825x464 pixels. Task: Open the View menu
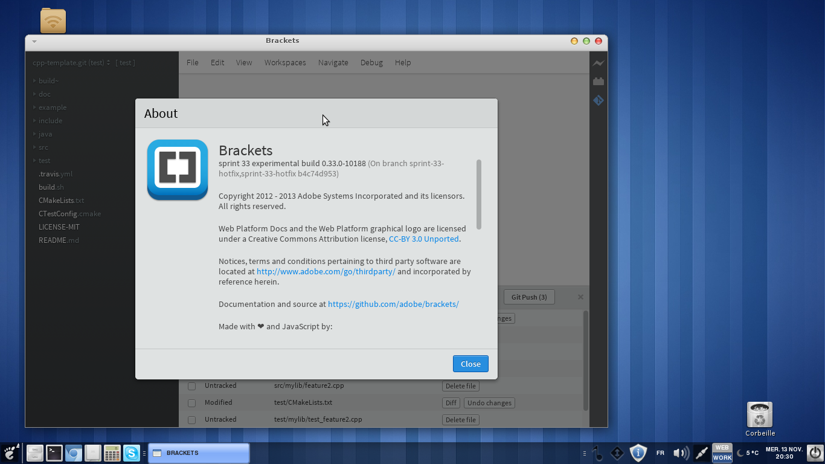tap(244, 62)
